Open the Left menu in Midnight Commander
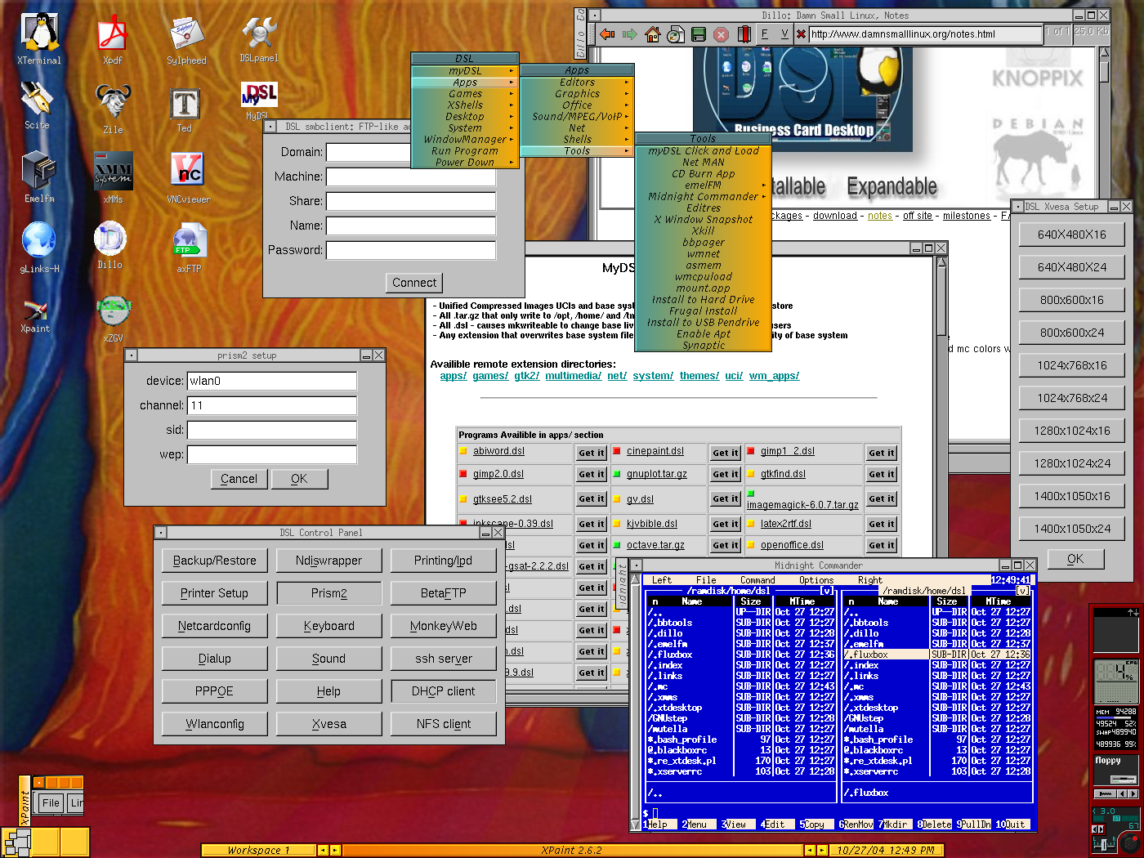 pyautogui.click(x=662, y=580)
